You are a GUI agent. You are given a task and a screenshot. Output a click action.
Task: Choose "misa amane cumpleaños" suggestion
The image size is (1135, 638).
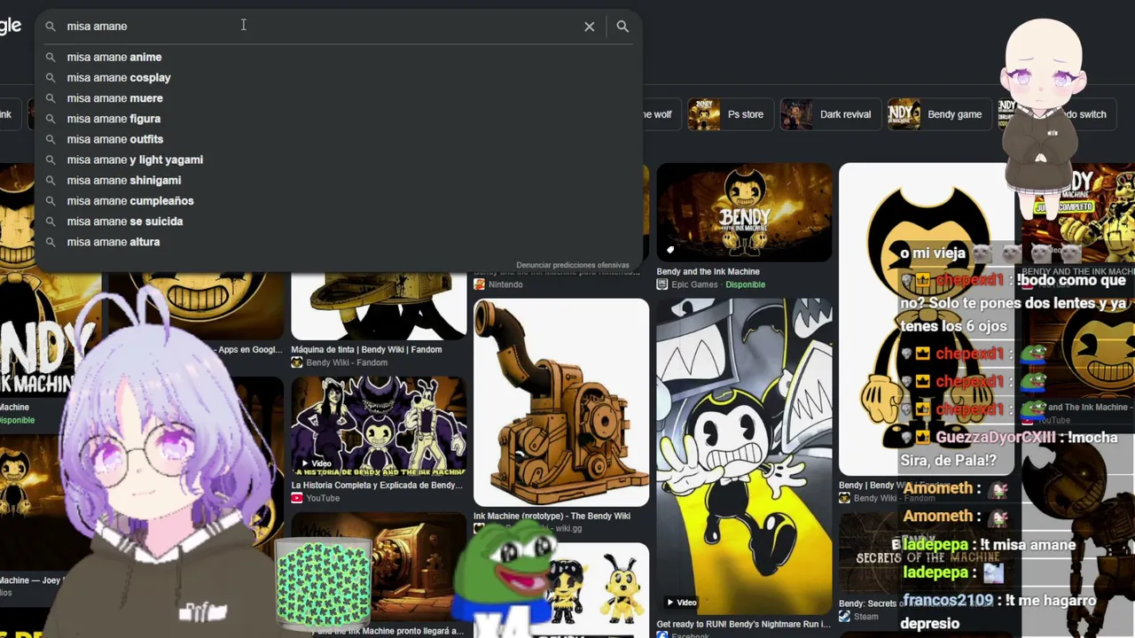(x=337, y=201)
